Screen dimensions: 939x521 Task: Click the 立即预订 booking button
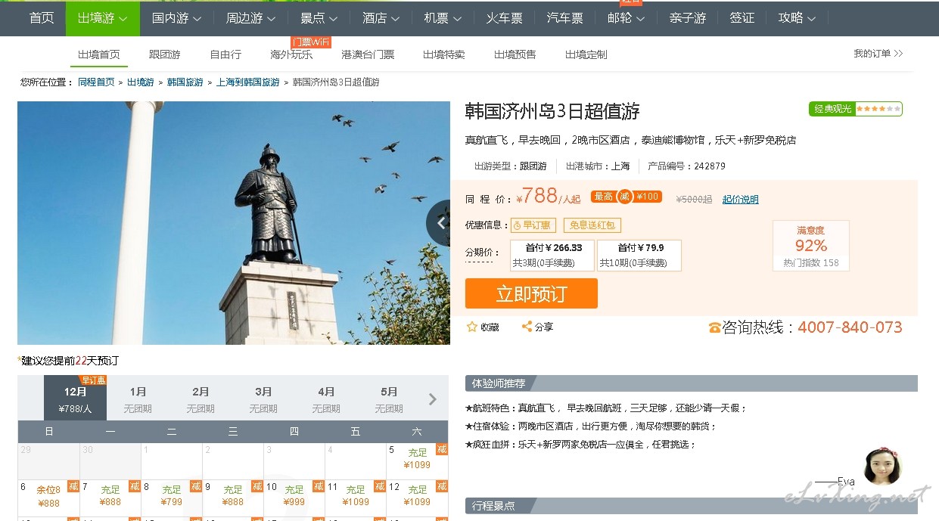[531, 293]
